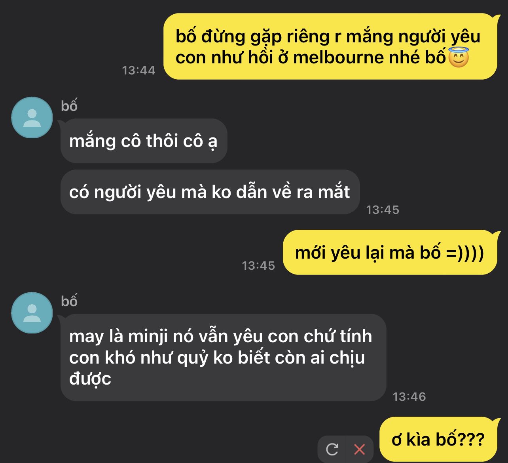Open bố's avatar beside "mắng cô thôi cô ạ"
Image resolution: width=508 pixels, height=463 pixels.
point(32,118)
